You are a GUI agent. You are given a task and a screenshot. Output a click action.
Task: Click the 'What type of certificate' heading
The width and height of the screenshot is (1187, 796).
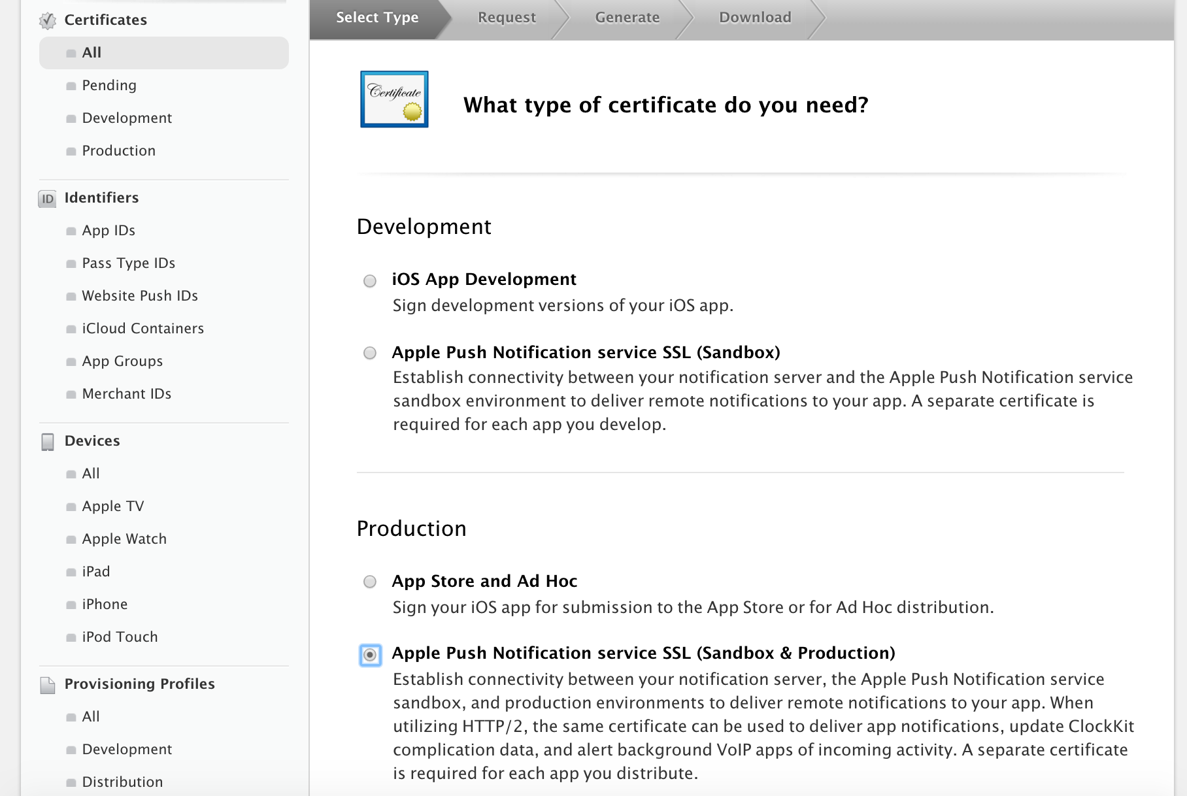666,105
